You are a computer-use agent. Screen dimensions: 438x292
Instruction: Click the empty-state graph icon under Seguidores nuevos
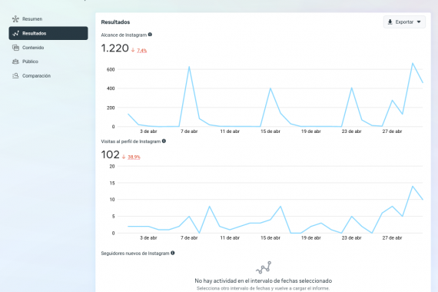pyautogui.click(x=264, y=267)
